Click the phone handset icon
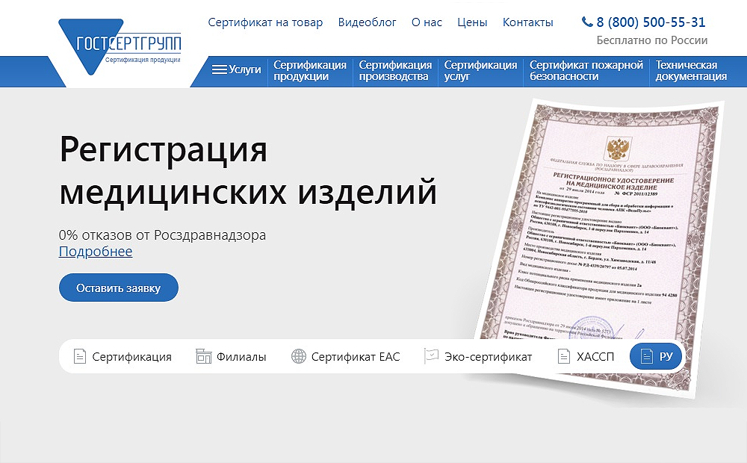 coord(587,22)
